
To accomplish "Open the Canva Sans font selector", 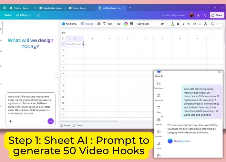I will 145,24.
